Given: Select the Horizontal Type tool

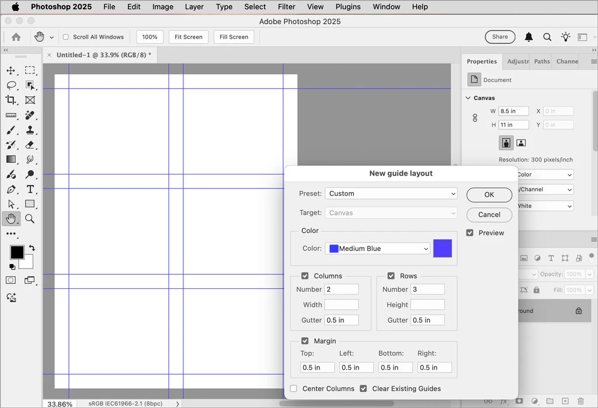Looking at the screenshot, I should [x=30, y=189].
